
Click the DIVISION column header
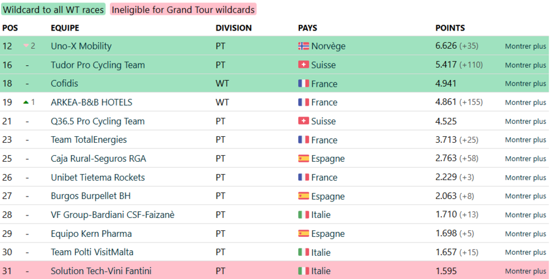point(233,28)
